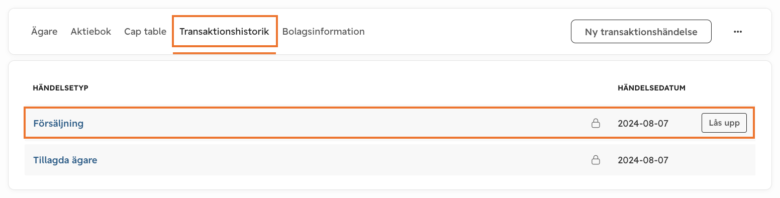The image size is (780, 198).
Task: Open the Aktiebok tab
Action: 90,32
